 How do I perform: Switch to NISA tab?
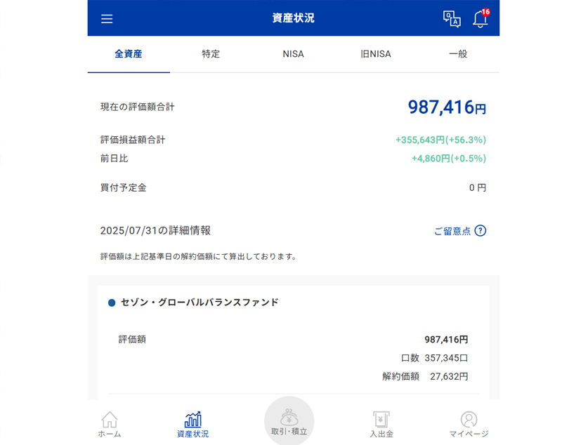coord(293,54)
